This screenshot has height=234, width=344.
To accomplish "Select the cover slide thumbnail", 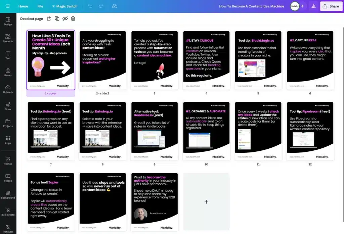I will point(51,60).
